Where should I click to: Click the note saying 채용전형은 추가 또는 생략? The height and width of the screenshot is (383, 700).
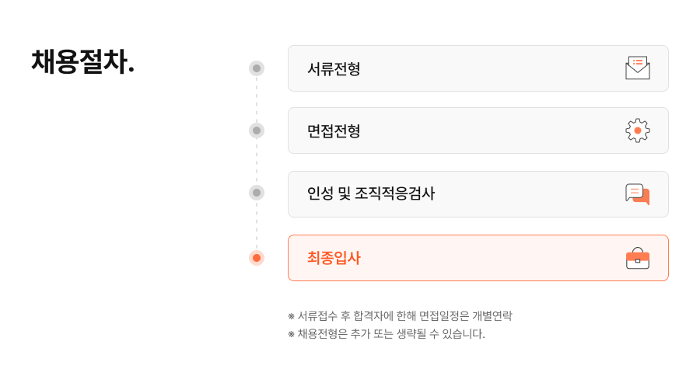391,334
